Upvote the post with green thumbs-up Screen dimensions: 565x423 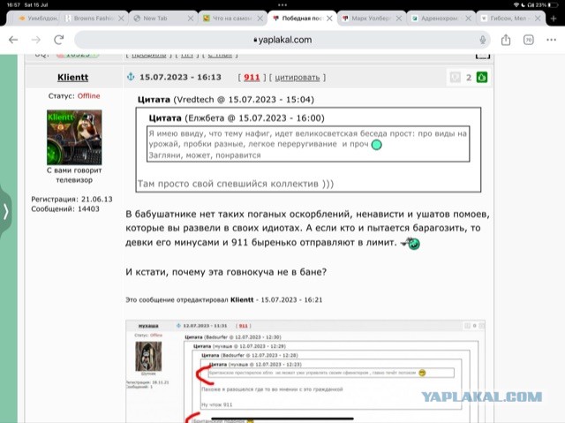482,77
